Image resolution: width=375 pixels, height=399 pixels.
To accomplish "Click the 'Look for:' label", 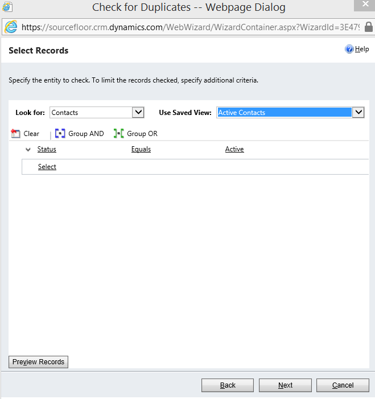I will [x=30, y=113].
